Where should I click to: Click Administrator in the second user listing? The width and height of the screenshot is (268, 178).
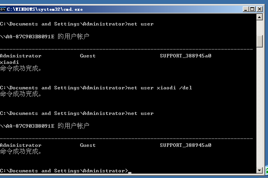coord(20,145)
